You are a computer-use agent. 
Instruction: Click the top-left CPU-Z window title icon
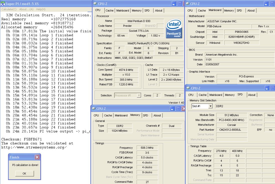(x=95, y=4)
